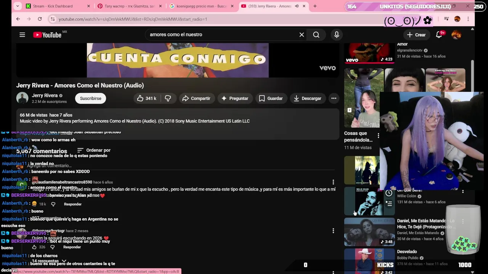The image size is (488, 274).
Task: Go back in browser history
Action: click(18, 19)
